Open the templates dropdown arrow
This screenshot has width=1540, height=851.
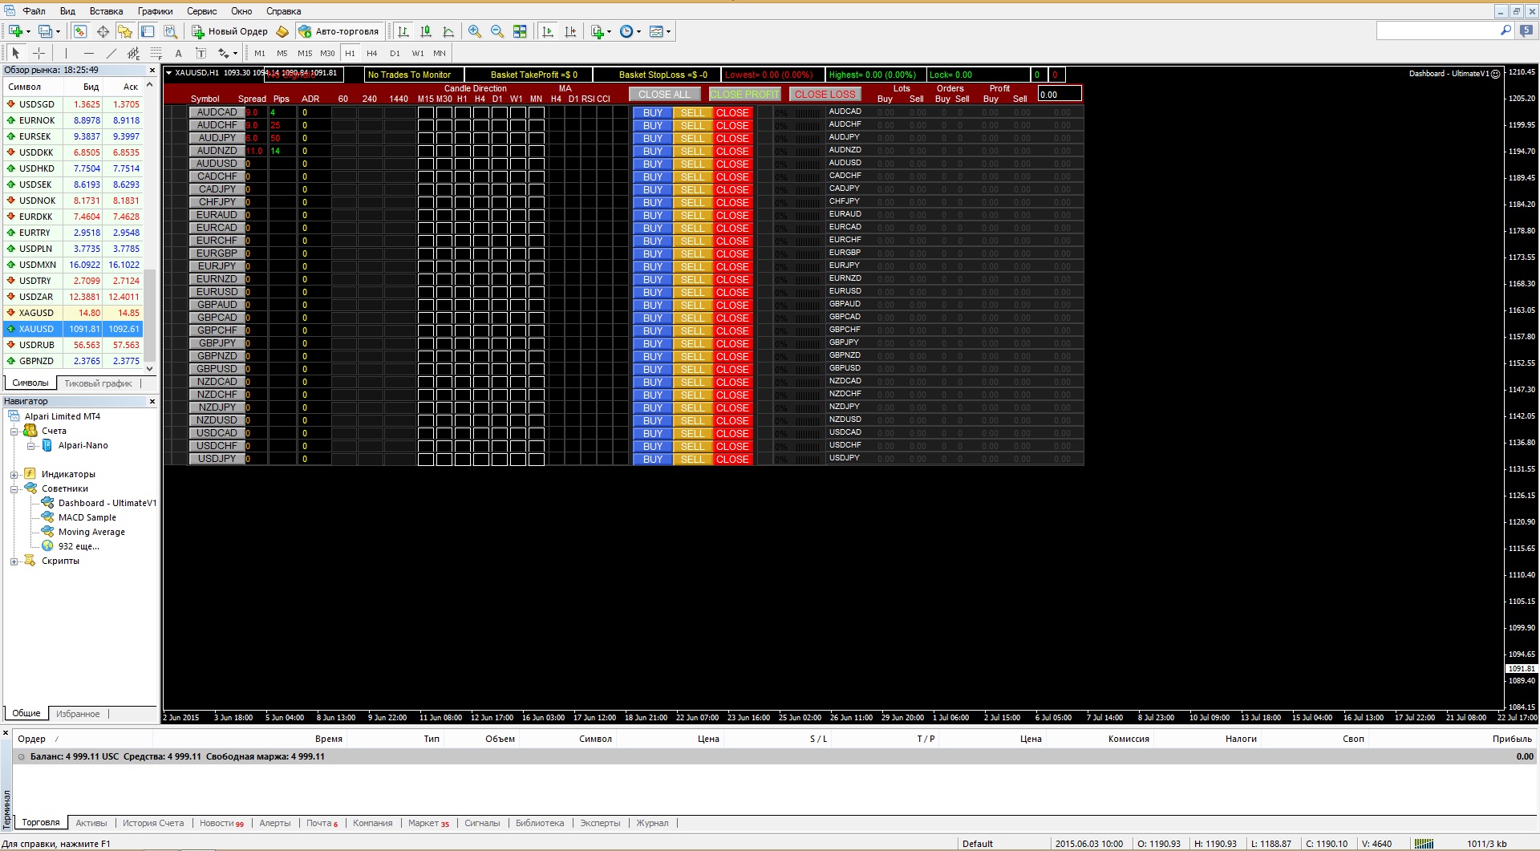point(668,31)
